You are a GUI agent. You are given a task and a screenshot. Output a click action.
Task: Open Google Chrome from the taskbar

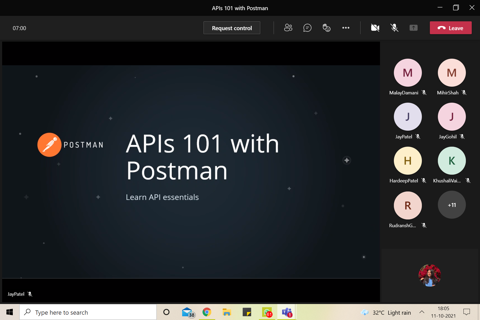pyautogui.click(x=207, y=312)
